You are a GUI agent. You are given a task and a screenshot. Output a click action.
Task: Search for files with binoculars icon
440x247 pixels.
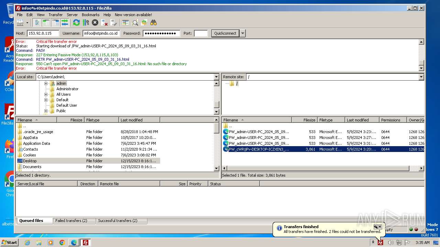pos(153,23)
